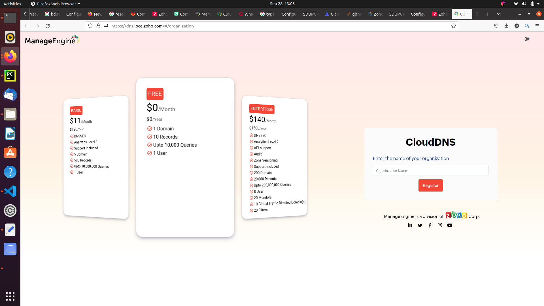Open the Firefox Web Browser app menu
This screenshot has height=306, width=544.
56,4
